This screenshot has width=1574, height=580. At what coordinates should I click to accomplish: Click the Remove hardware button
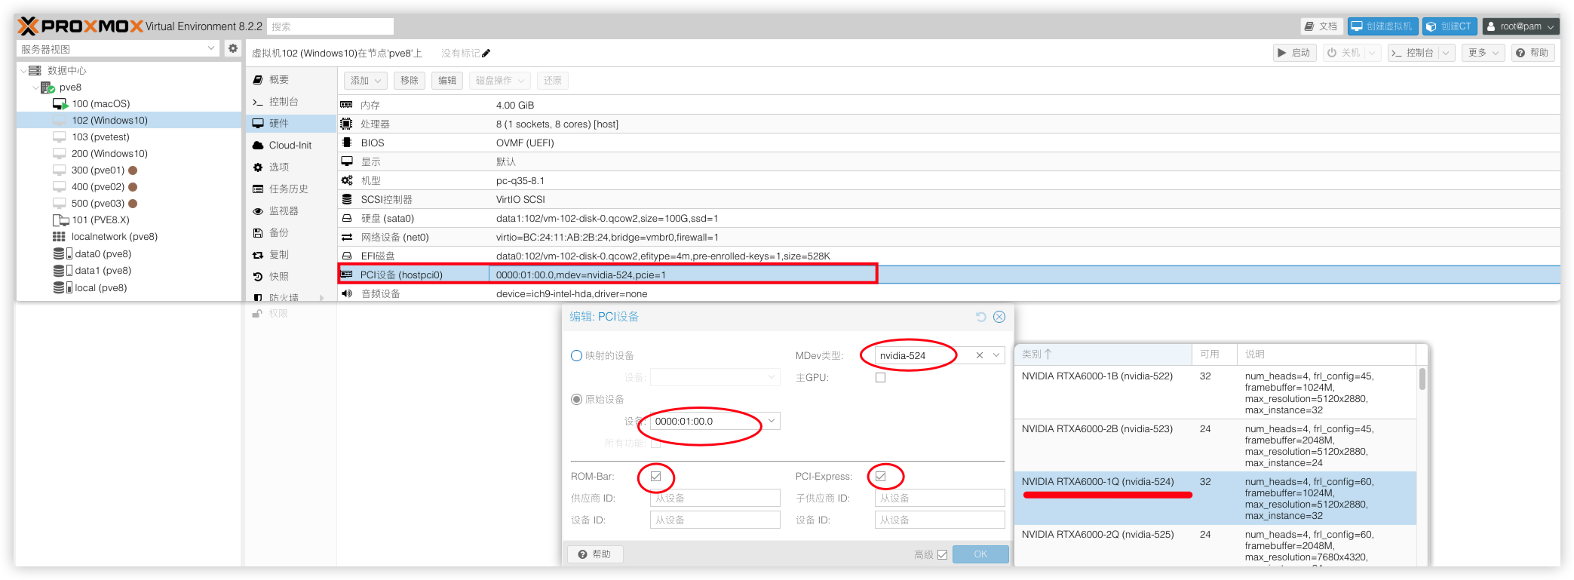coord(410,81)
